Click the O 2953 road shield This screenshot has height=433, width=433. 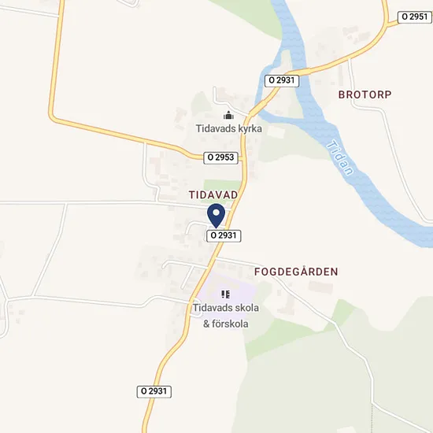[x=220, y=157]
